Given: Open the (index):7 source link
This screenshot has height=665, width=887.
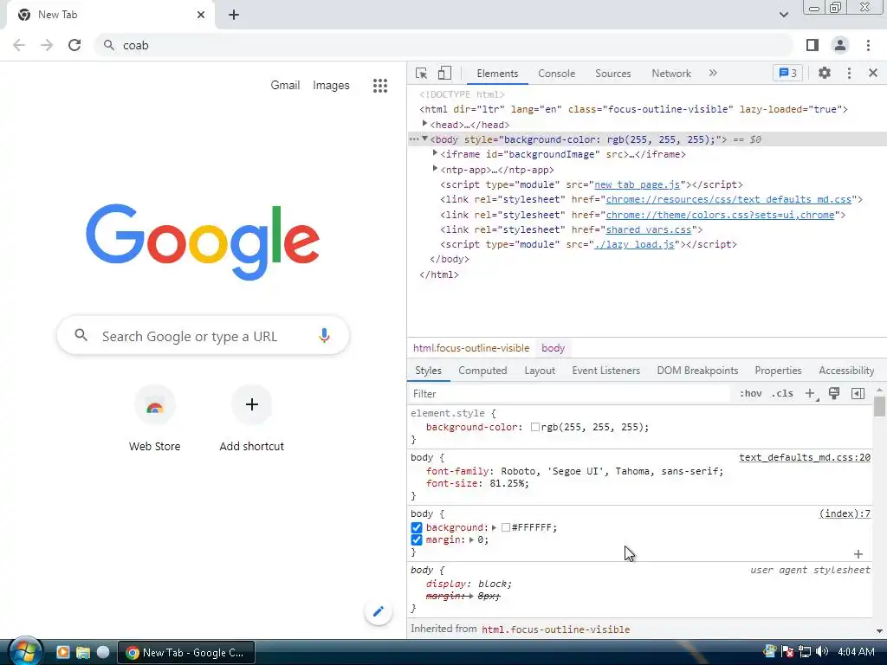Looking at the screenshot, I should 845,513.
